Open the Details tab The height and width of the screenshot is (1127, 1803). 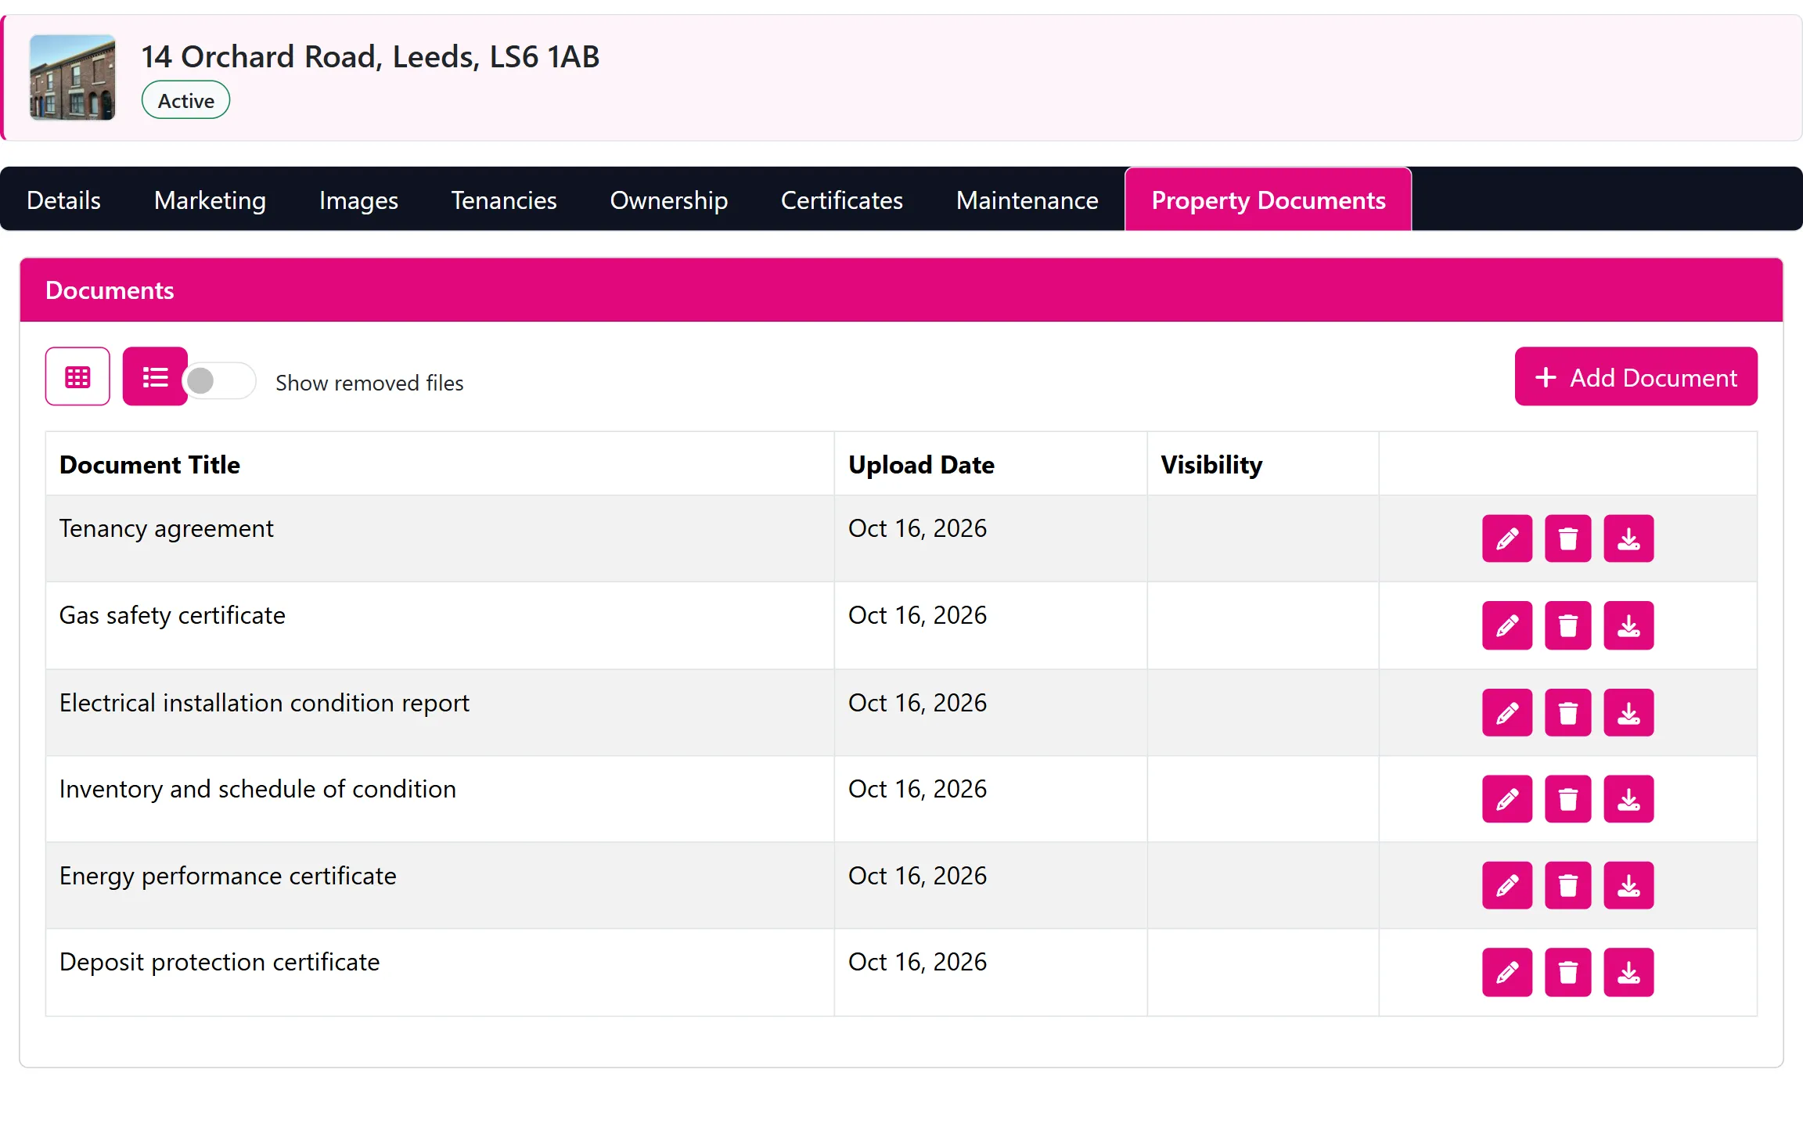click(x=63, y=200)
